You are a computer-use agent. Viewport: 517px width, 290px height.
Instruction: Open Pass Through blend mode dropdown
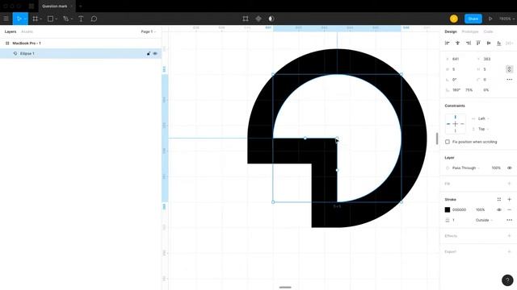465,168
